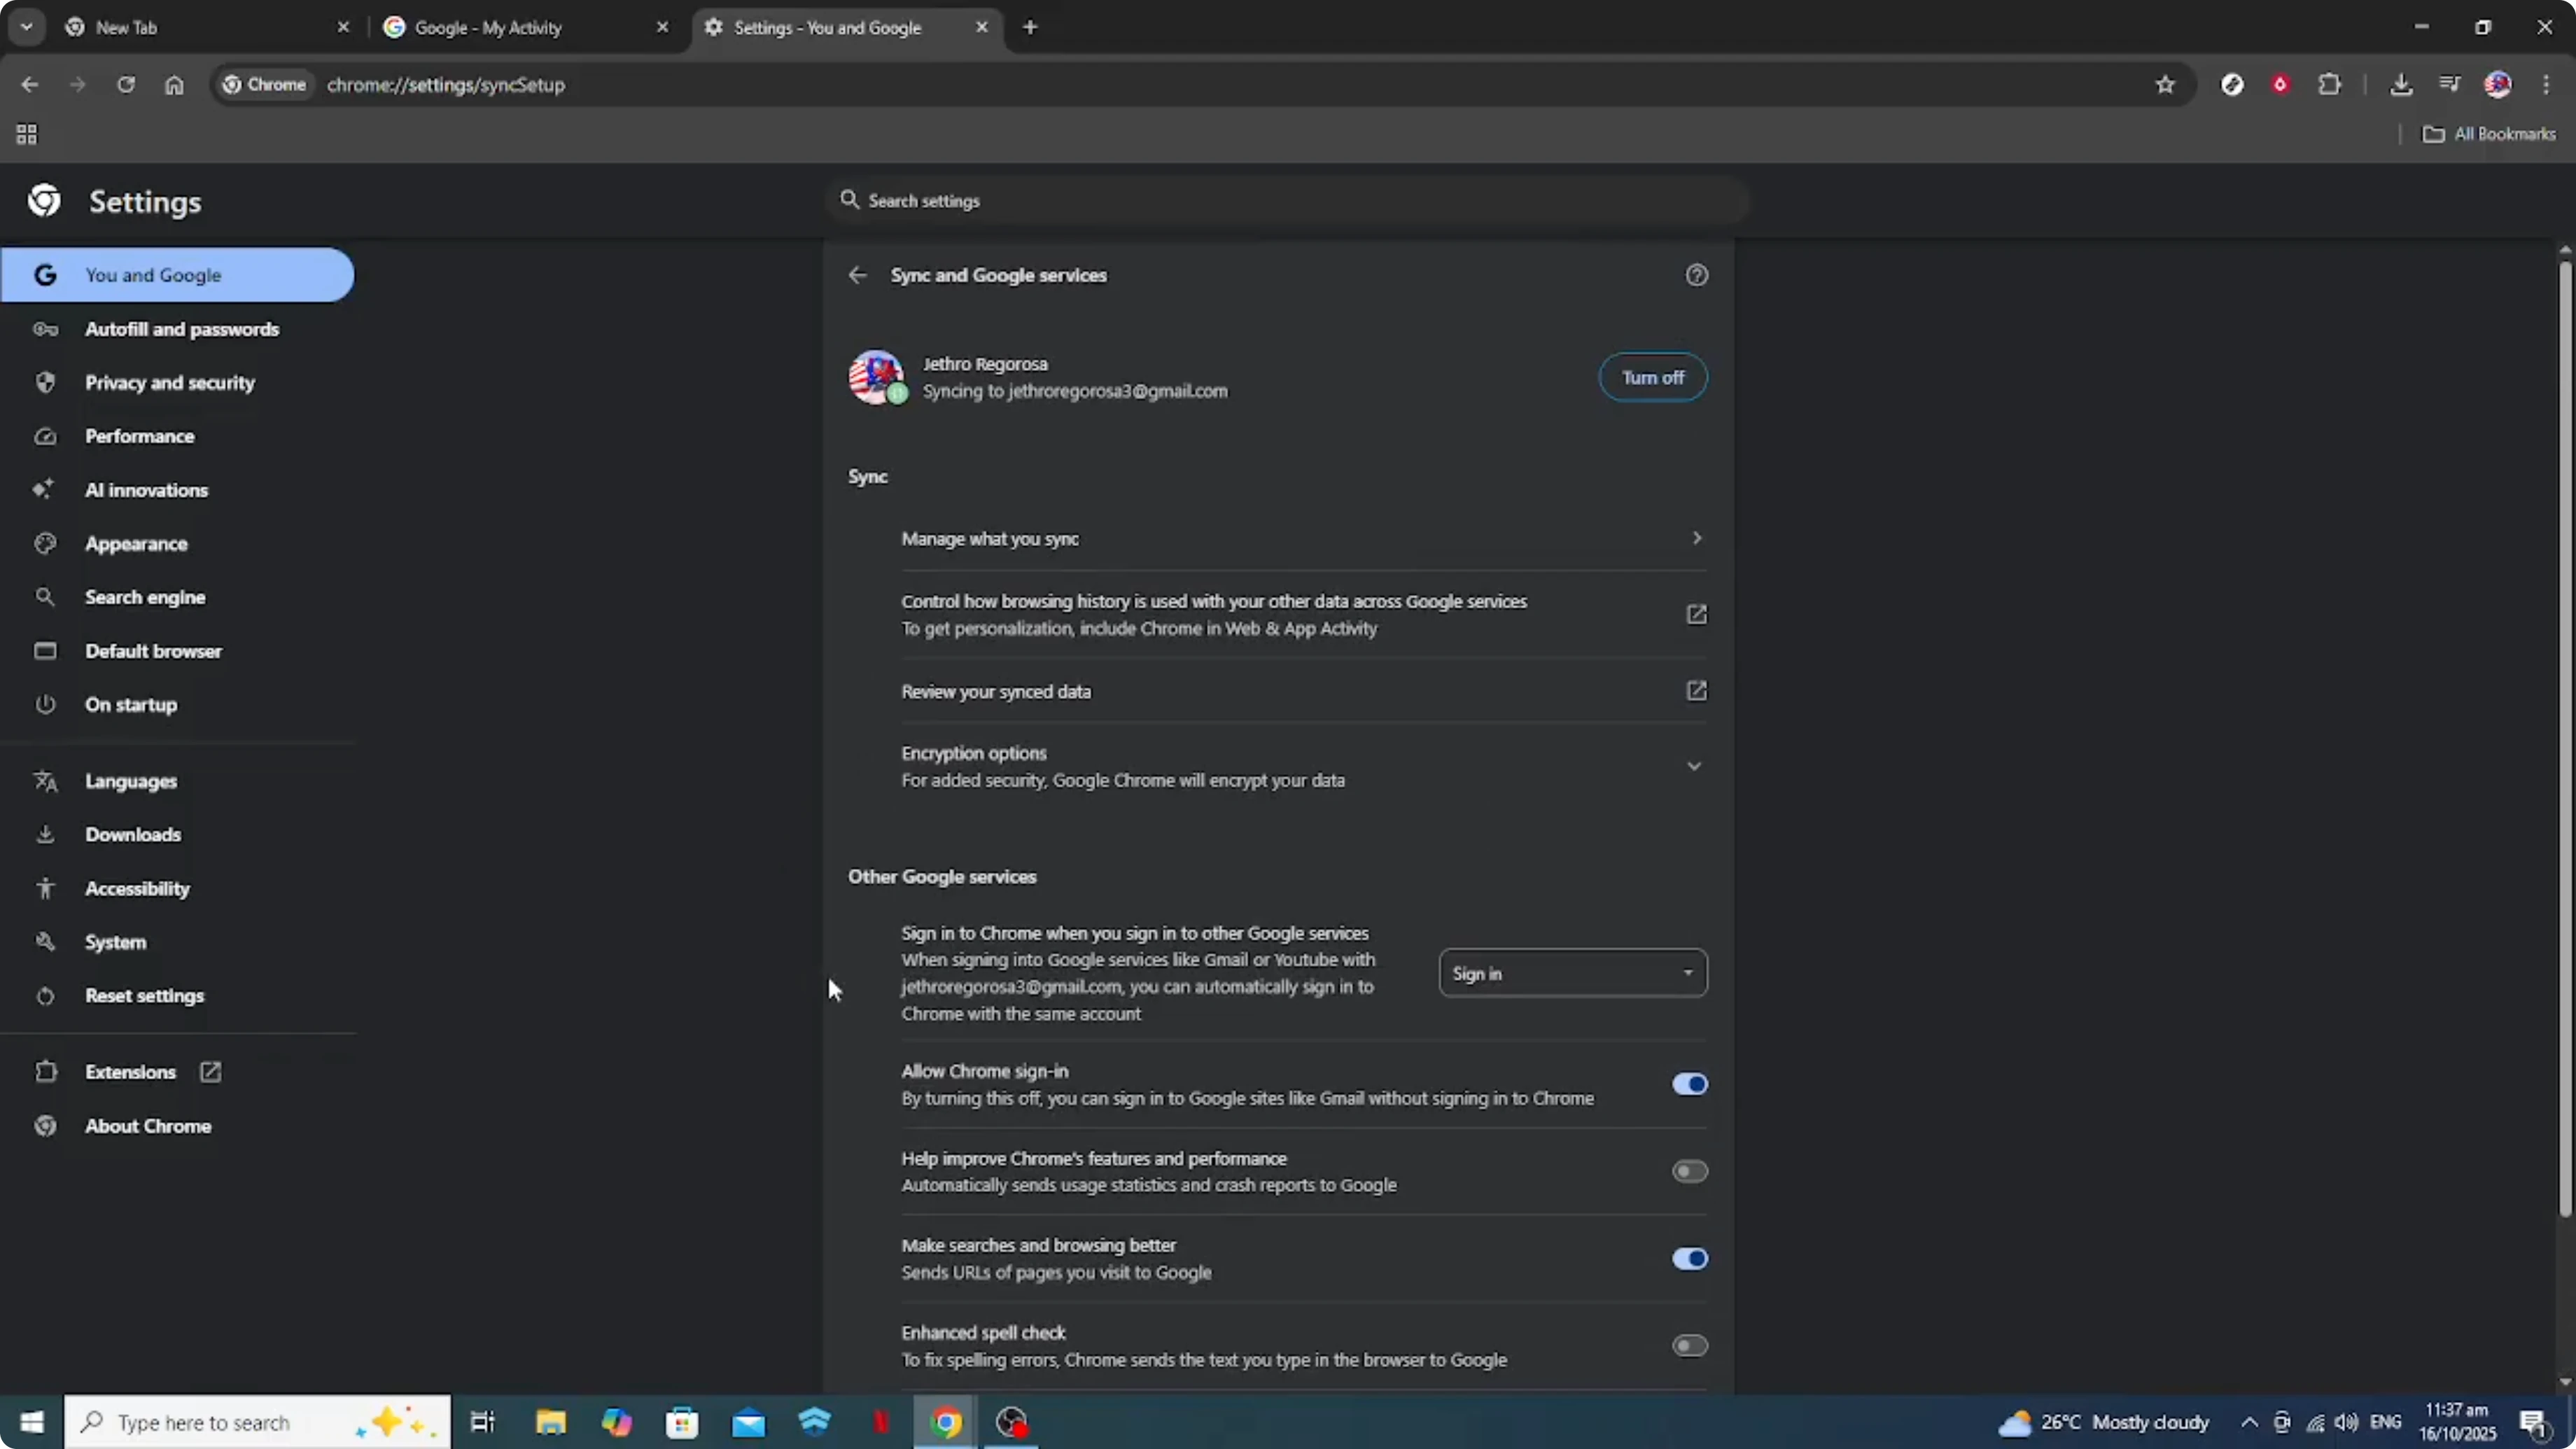Click the Windows taskbar search box
2576x1449 pixels.
[258, 1422]
